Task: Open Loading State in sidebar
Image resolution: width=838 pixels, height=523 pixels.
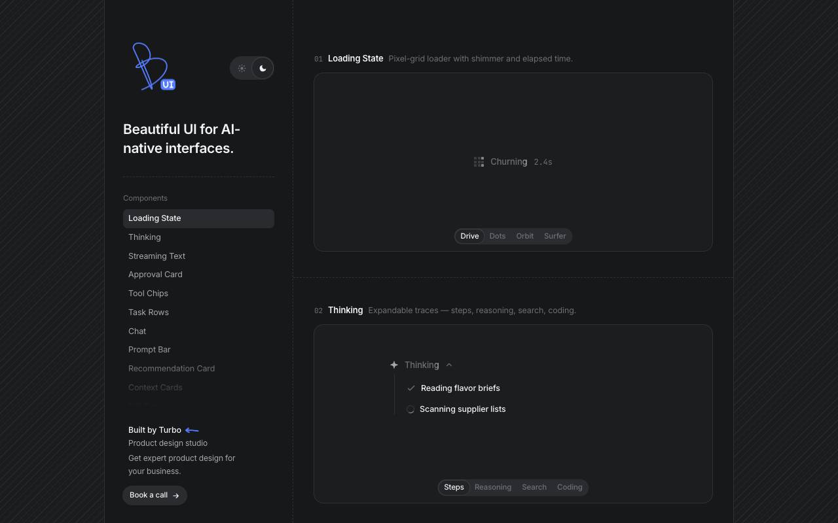Action: pos(198,218)
